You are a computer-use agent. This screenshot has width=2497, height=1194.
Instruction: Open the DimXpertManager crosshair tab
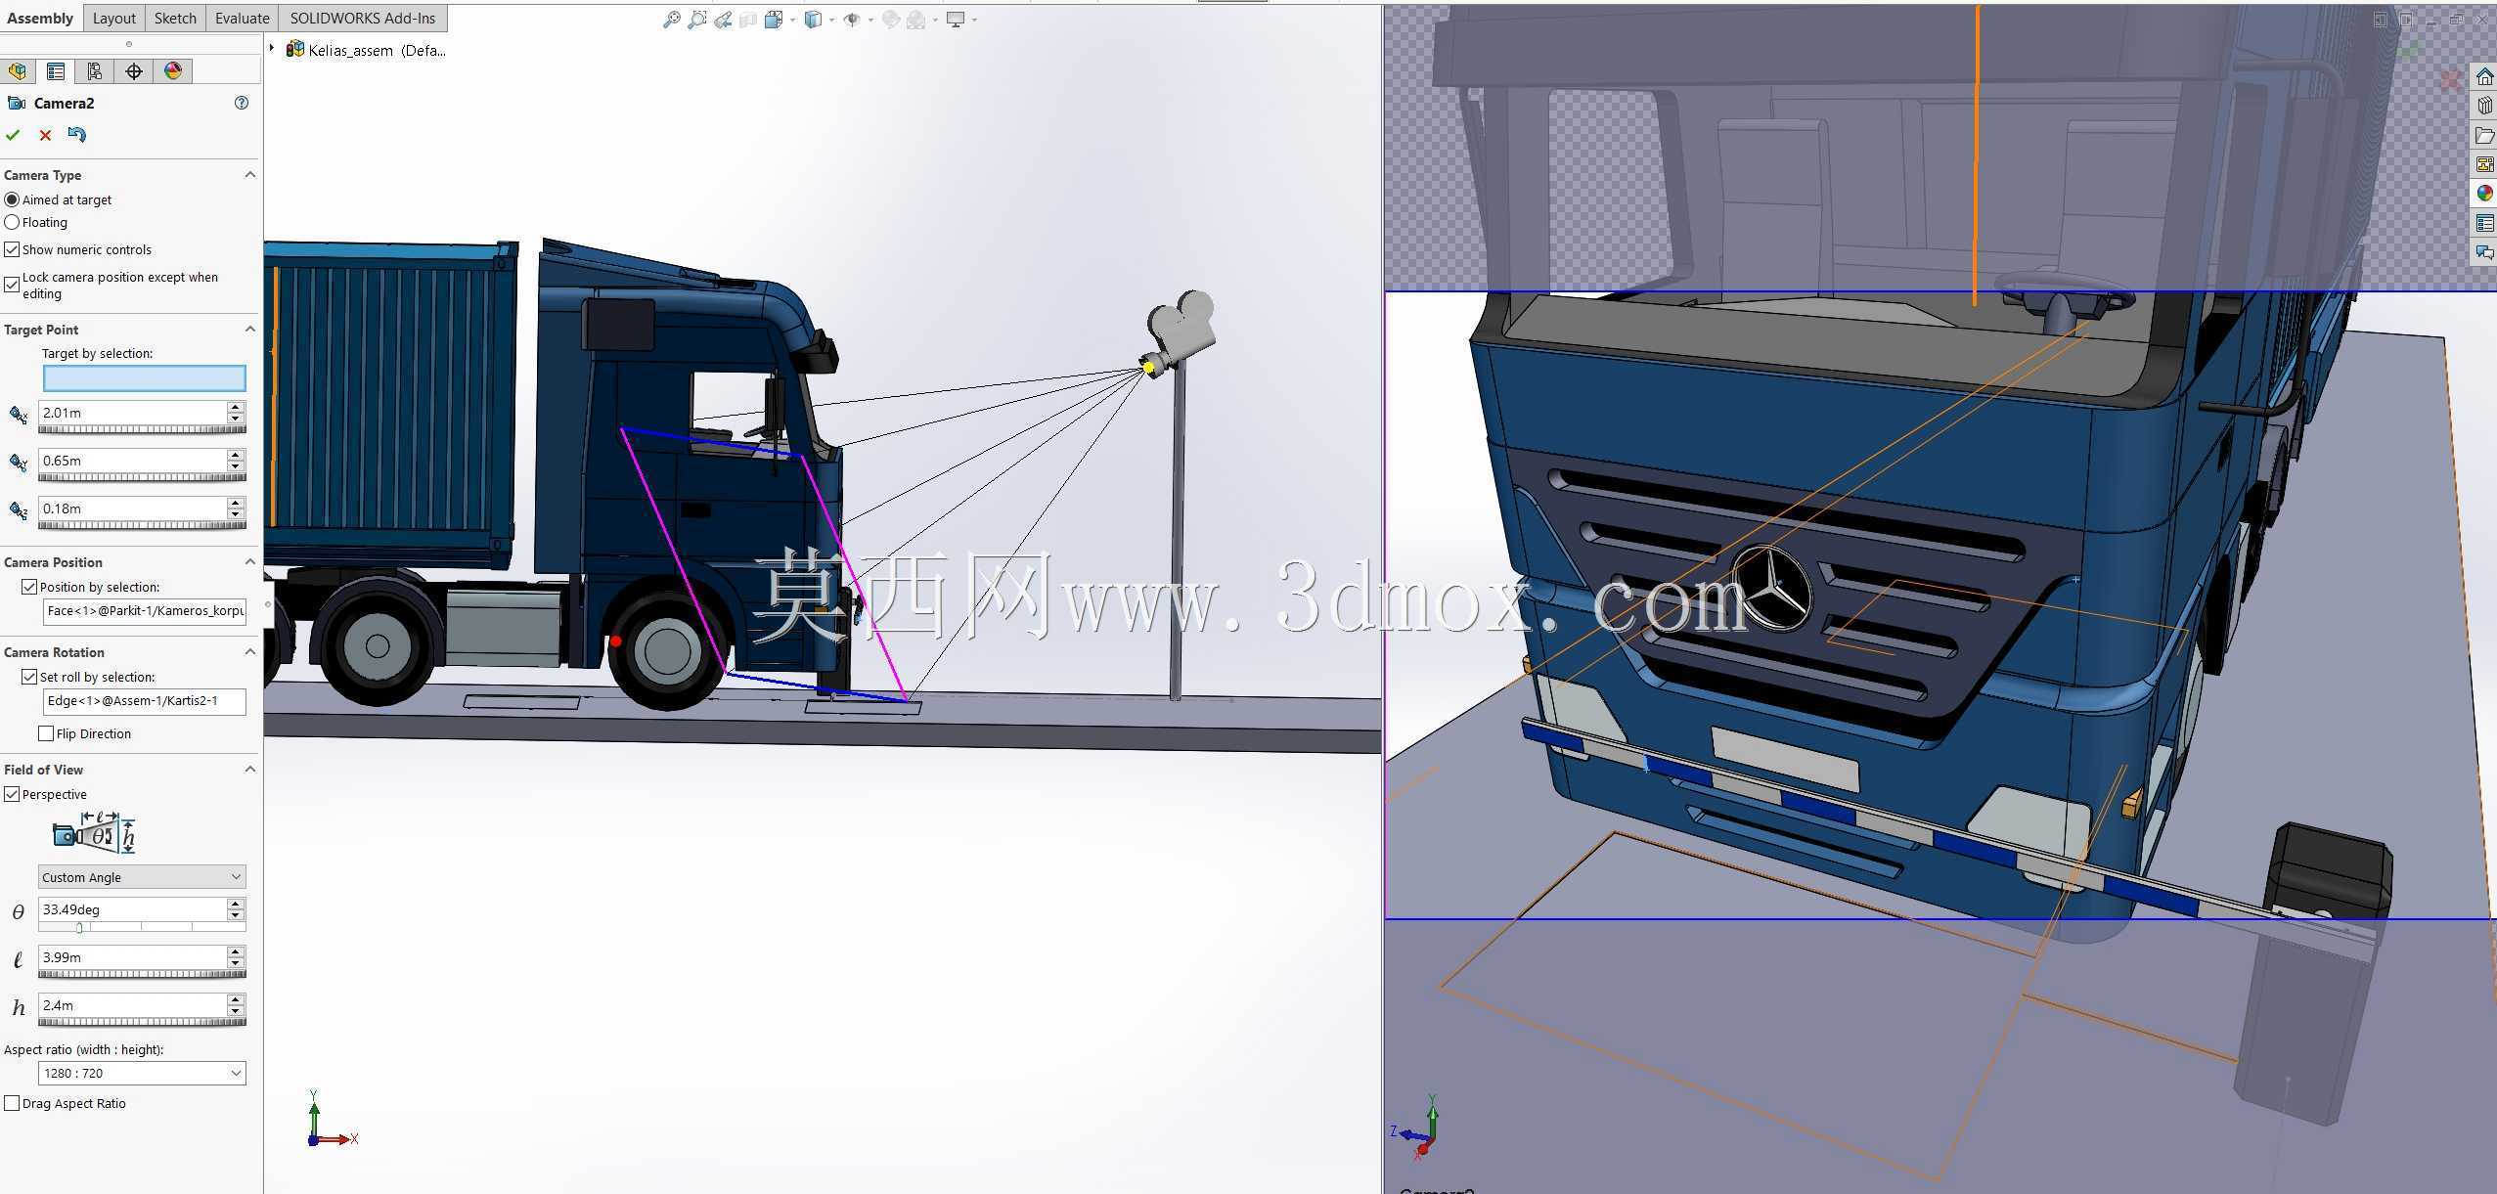[134, 71]
